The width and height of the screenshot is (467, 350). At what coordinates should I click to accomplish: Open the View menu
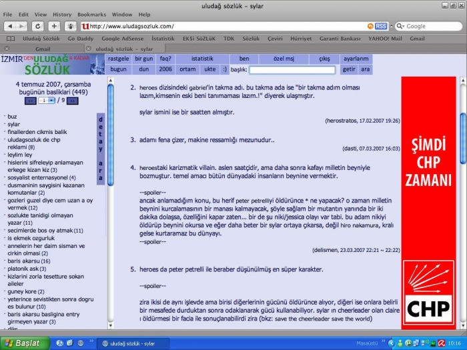[41, 15]
